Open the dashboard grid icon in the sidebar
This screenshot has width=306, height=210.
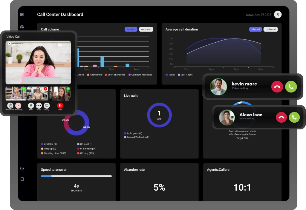pos(22,14)
